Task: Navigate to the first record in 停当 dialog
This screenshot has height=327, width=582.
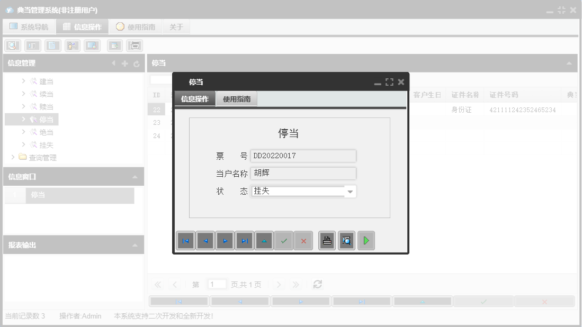Action: (186, 241)
